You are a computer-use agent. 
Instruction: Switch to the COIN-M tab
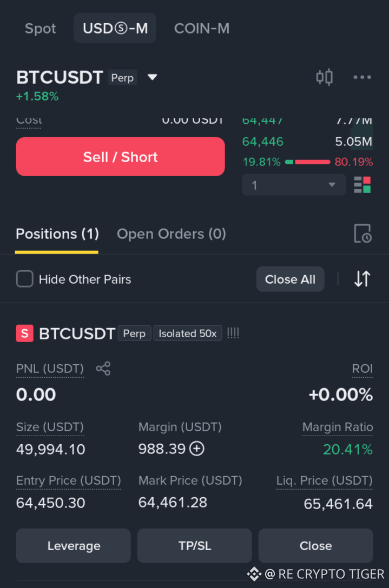(x=202, y=29)
